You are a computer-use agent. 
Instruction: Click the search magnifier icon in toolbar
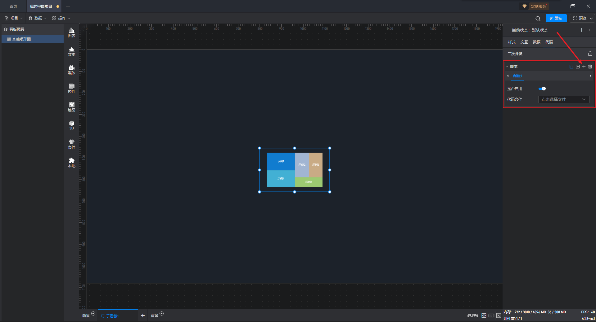[538, 19]
